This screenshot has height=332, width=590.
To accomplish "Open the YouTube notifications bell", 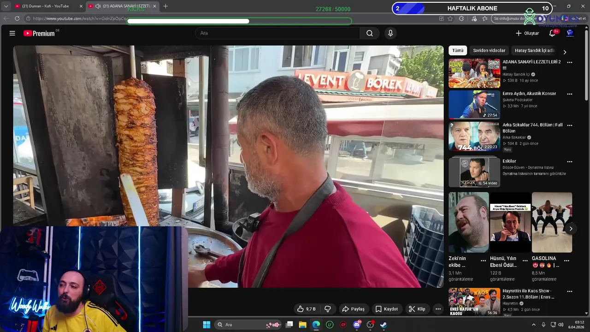I will tap(553, 33).
